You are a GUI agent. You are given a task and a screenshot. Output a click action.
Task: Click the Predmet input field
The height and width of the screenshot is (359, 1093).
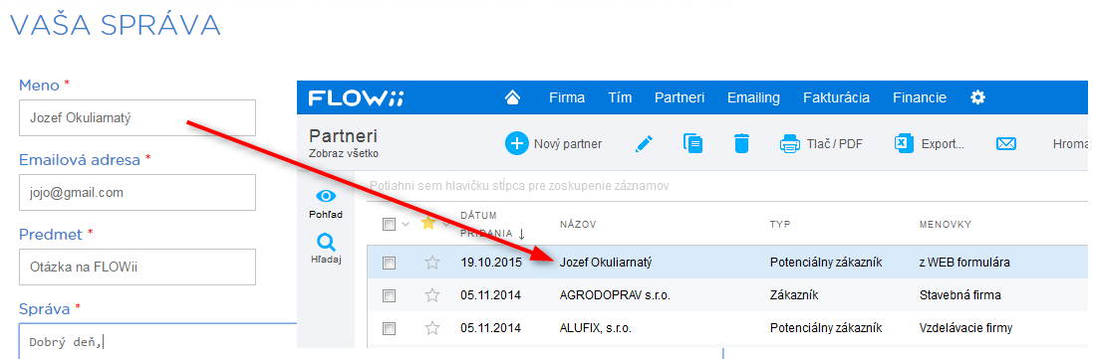(137, 267)
